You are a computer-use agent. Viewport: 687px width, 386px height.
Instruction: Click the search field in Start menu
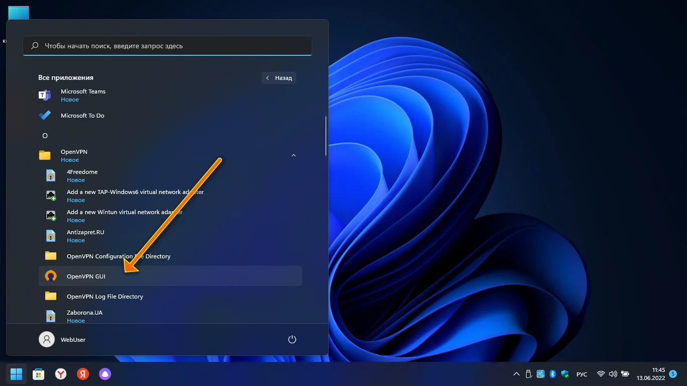(167, 46)
